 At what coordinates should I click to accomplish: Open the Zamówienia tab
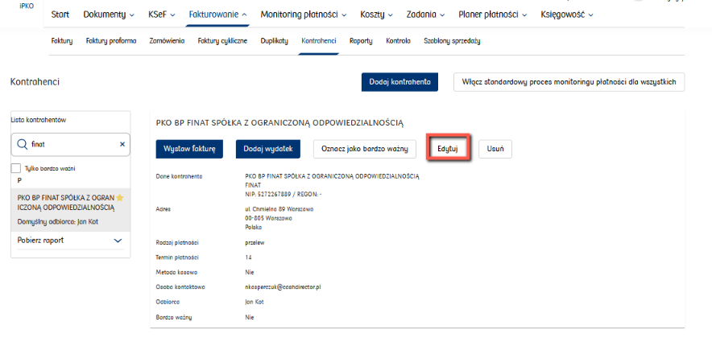(167, 41)
